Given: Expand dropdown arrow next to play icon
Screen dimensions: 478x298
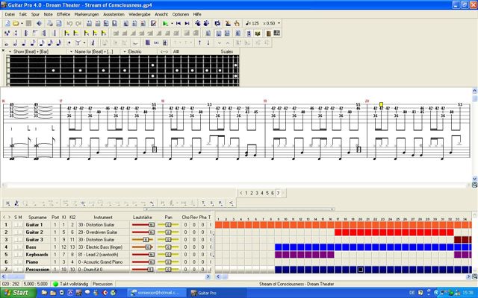Looking at the screenshot, I should [x=172, y=23].
